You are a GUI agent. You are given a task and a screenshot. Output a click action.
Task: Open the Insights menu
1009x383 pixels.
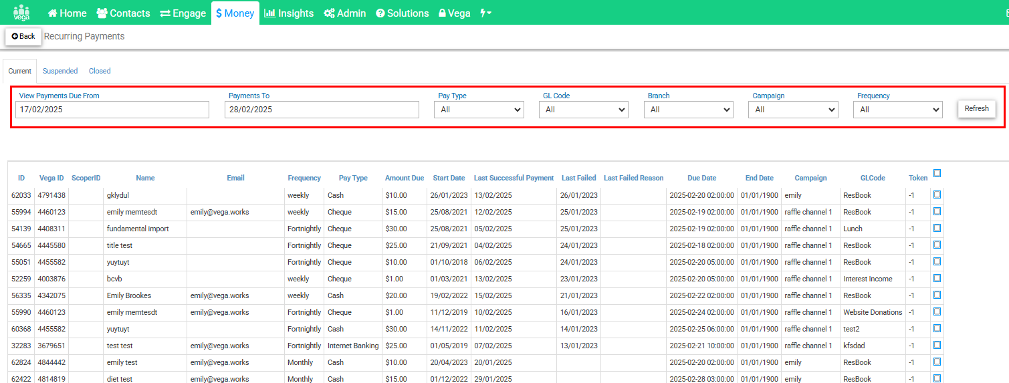[x=289, y=13]
